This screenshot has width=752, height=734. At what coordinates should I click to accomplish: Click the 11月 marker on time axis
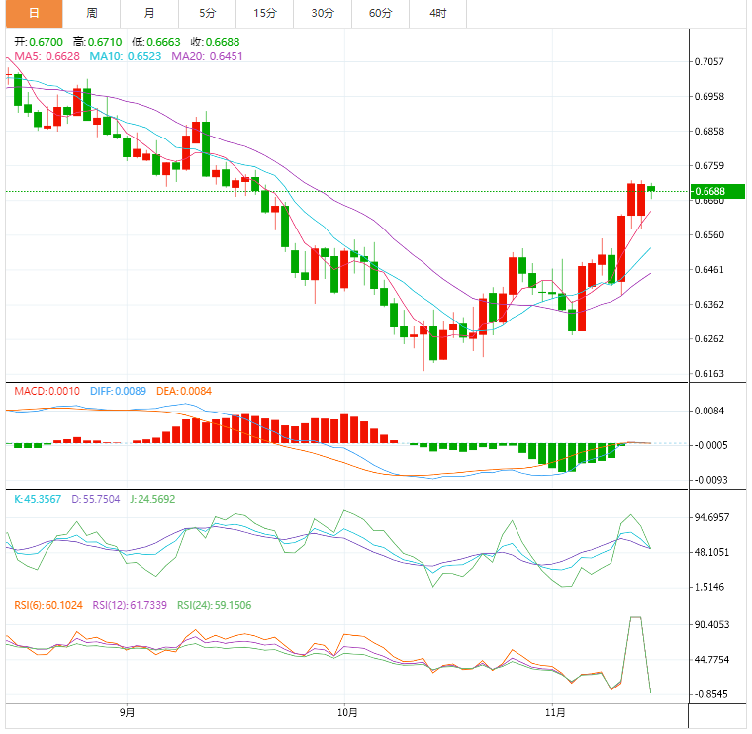[x=555, y=713]
